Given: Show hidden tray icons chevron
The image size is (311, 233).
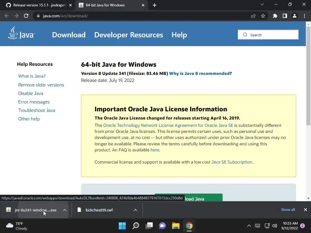Looking at the screenshot, I should coord(249,226).
